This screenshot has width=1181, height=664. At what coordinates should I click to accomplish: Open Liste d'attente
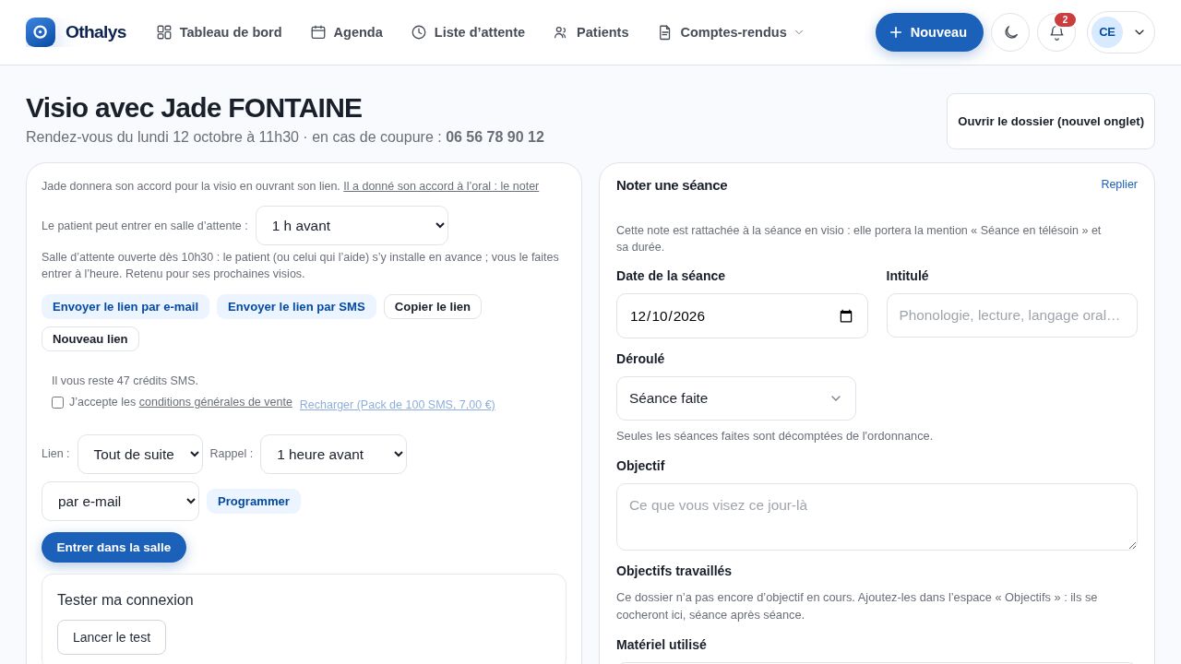468,32
